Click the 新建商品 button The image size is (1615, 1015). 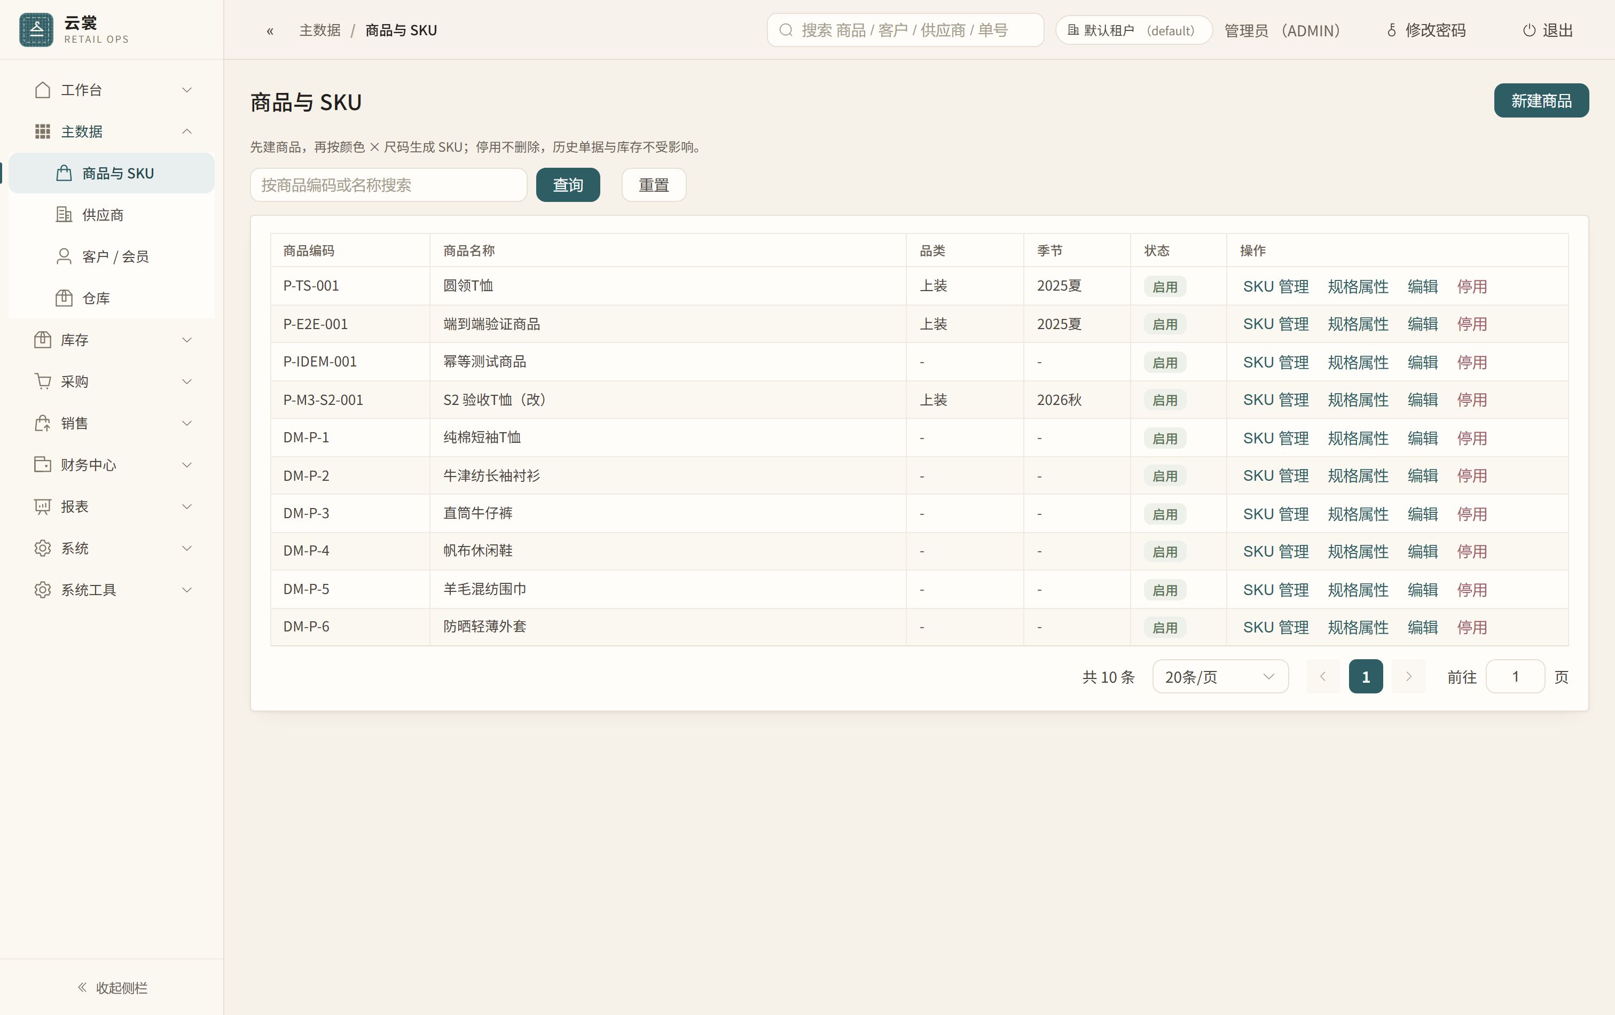click(1541, 100)
